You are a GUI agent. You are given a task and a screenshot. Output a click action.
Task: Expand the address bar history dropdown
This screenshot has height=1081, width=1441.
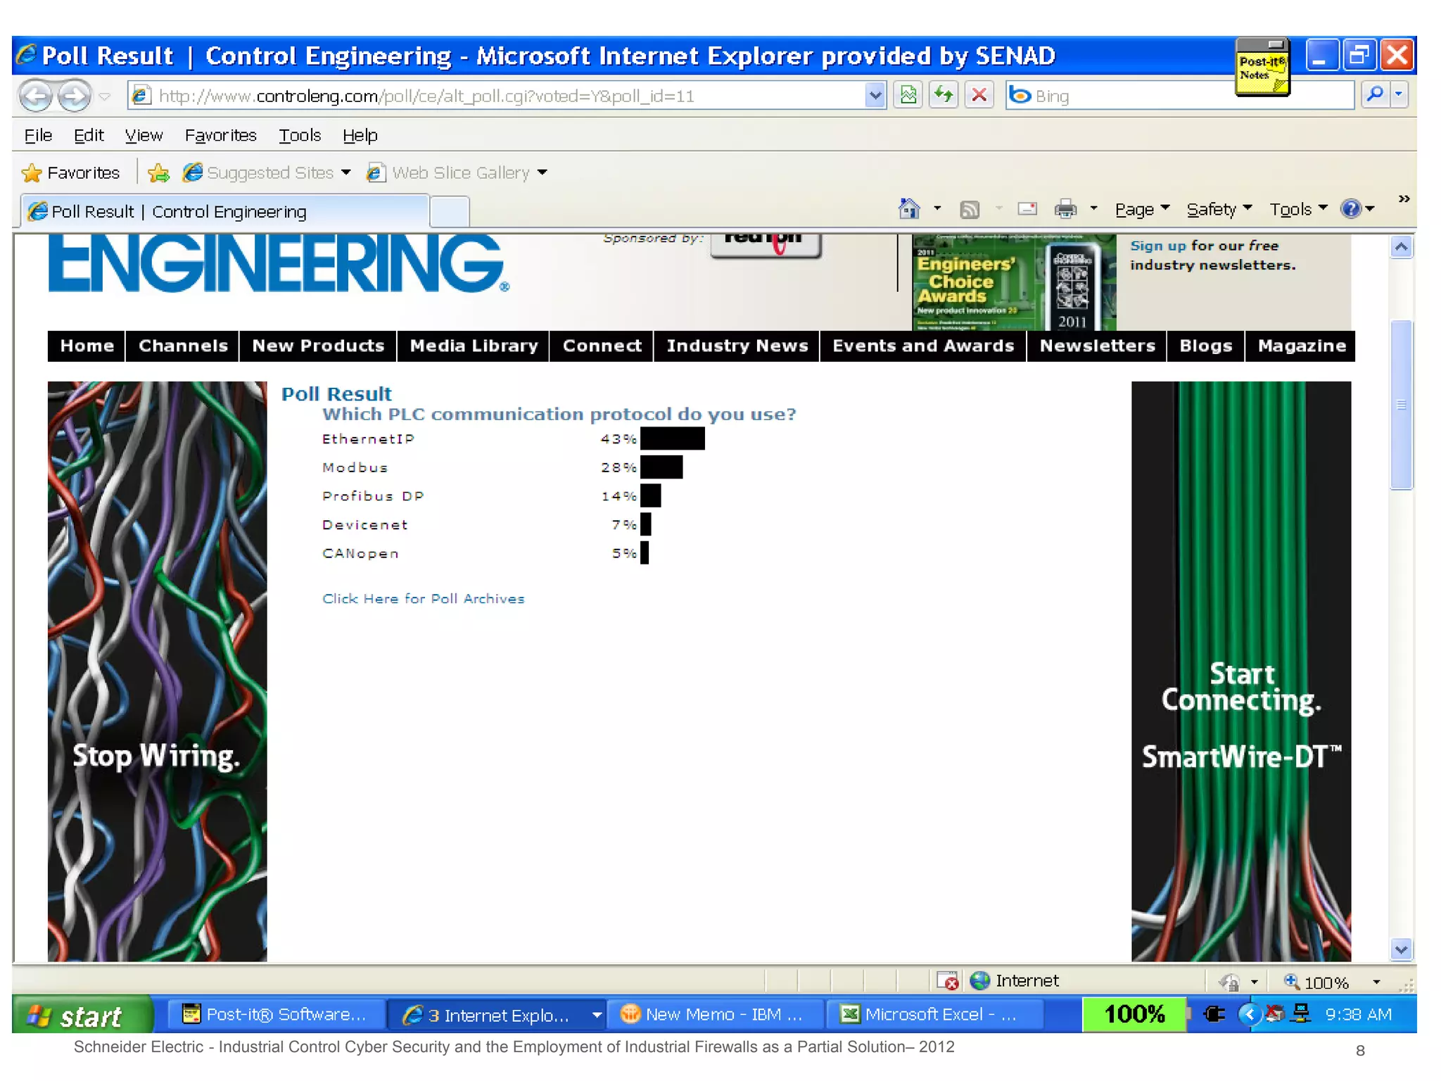(x=875, y=96)
